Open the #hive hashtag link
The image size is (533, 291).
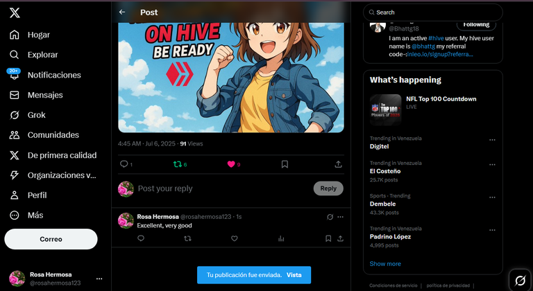436,38
